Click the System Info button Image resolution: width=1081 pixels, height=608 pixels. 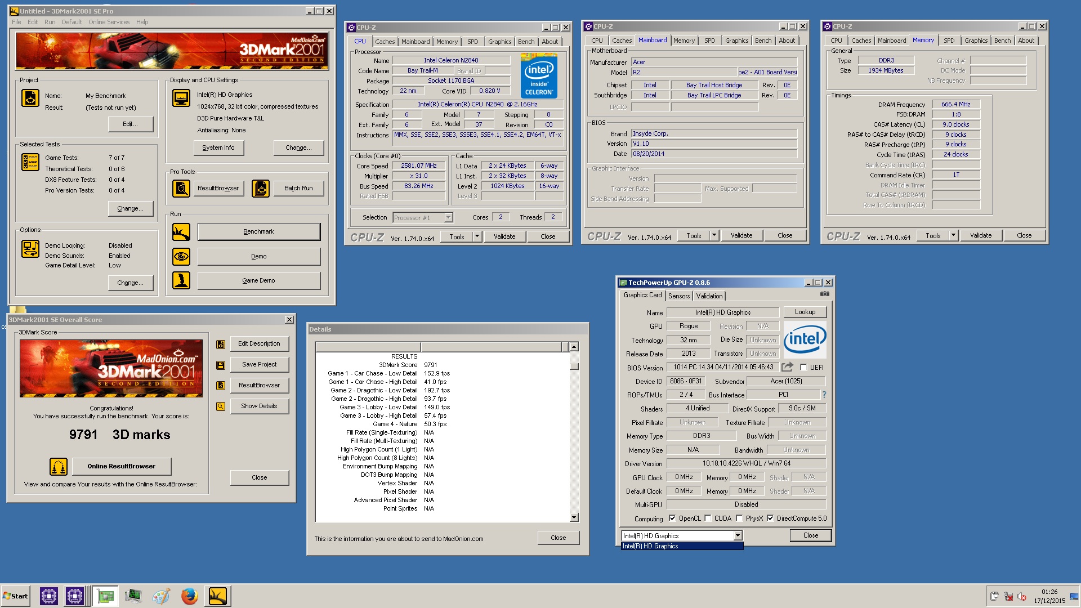click(218, 147)
